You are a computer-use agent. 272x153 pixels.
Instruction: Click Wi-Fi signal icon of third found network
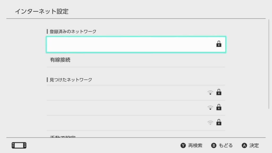210,123
